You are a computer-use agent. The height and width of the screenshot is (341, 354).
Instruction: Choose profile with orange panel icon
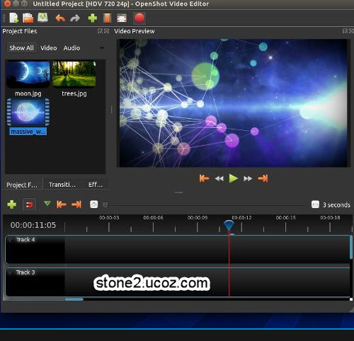pyautogui.click(x=107, y=18)
